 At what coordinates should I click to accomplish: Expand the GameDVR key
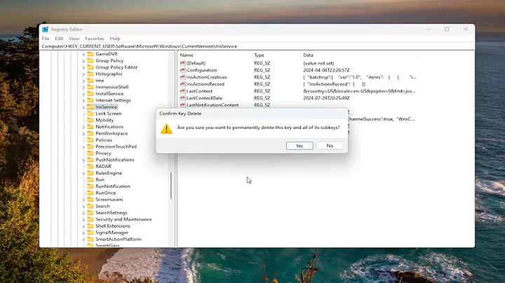(x=83, y=54)
